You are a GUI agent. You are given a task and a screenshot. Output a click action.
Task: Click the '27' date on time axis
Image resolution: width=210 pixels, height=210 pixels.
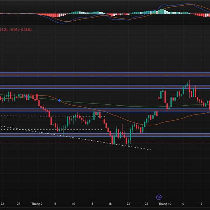(19, 204)
